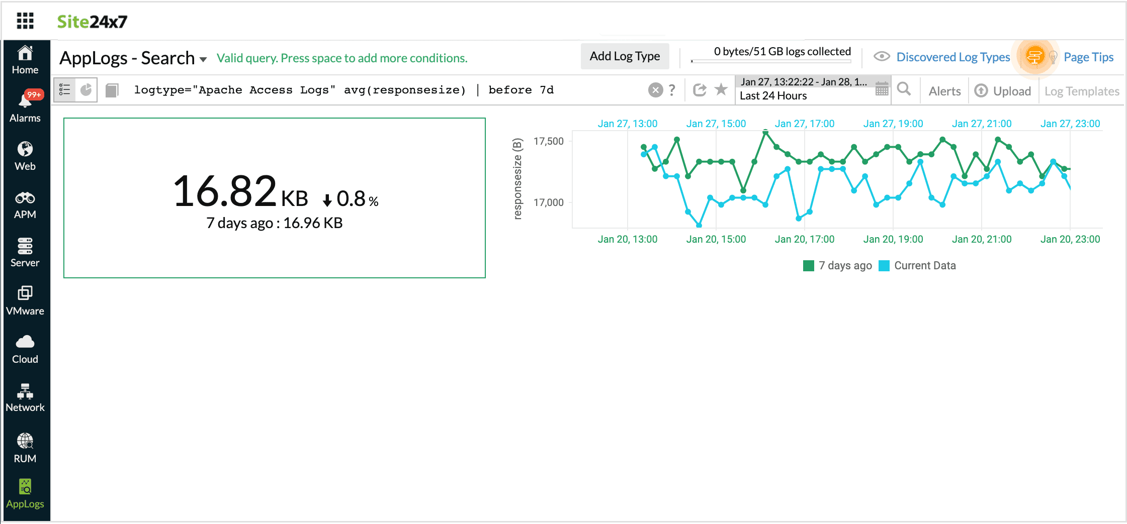The image size is (1127, 524).
Task: Toggle the '7 days ago' series in legend
Action: [x=838, y=266]
